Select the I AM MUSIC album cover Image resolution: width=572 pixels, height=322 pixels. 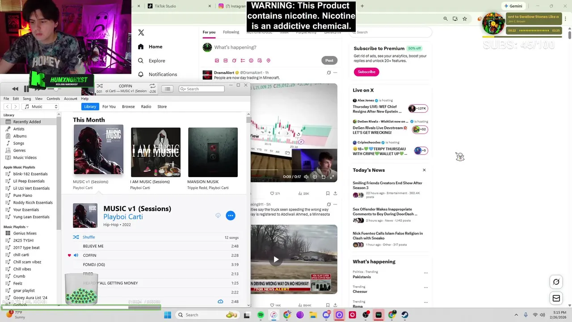coord(156,152)
